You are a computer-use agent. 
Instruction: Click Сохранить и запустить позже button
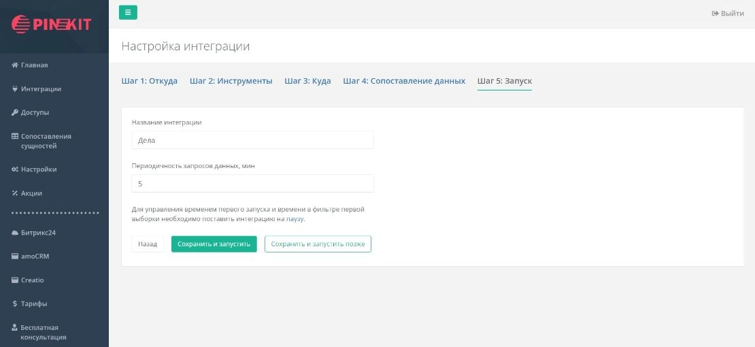(318, 244)
